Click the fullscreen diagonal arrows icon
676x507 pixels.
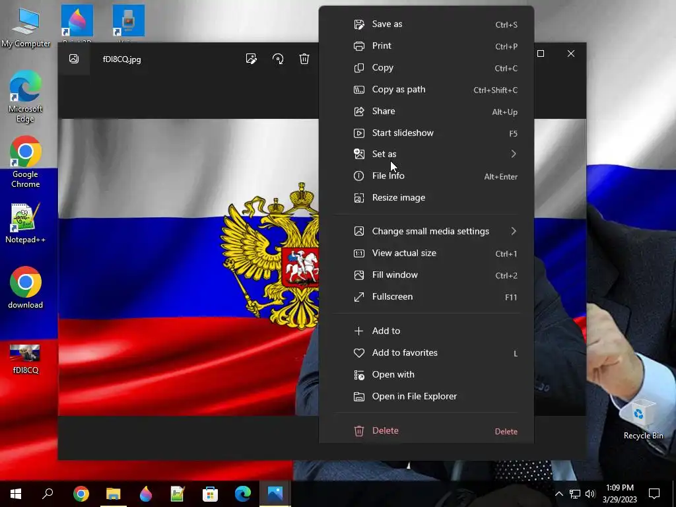358,296
